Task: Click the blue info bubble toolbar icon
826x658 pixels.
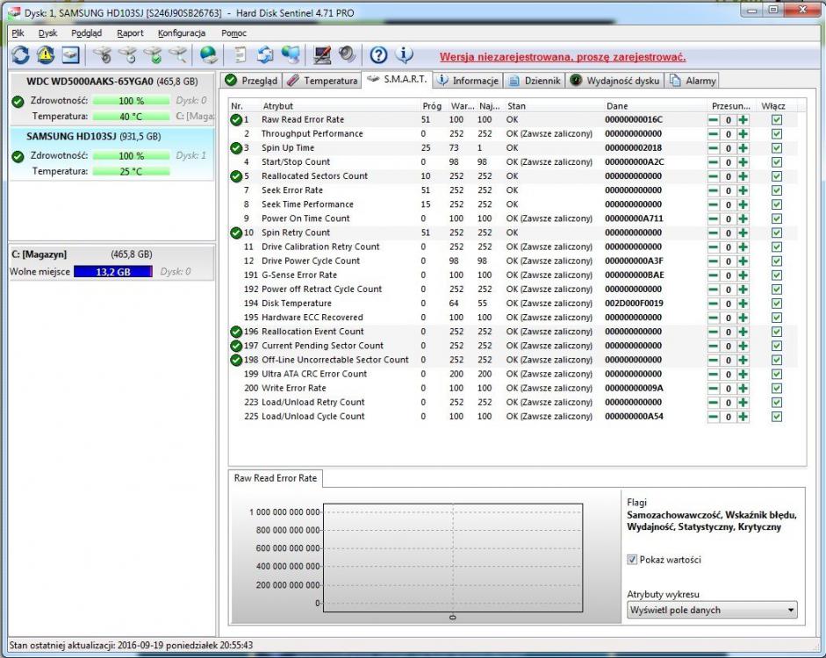Action: click(x=404, y=54)
